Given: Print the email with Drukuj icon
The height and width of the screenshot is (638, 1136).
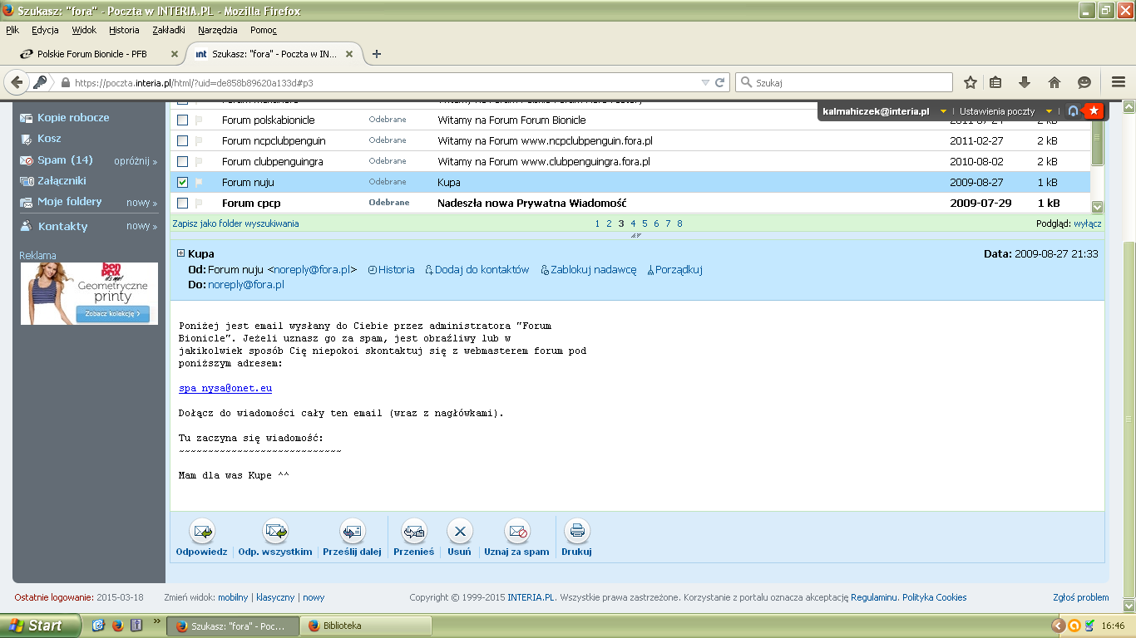Looking at the screenshot, I should point(576,531).
